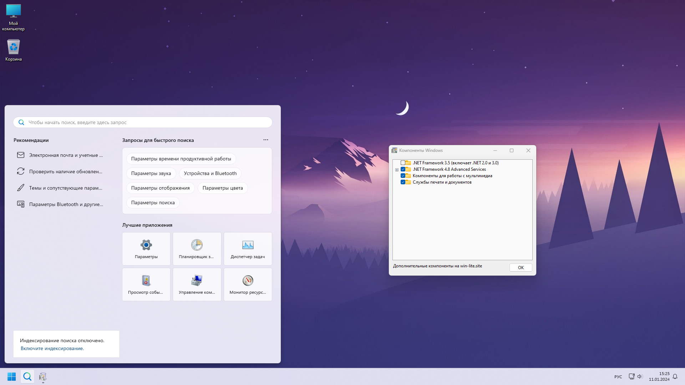Click РУС language switcher in taskbar
This screenshot has width=685, height=385.
pyautogui.click(x=618, y=377)
